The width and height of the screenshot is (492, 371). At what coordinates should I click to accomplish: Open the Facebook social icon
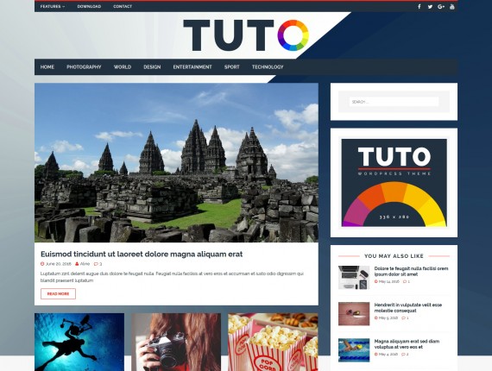(419, 7)
